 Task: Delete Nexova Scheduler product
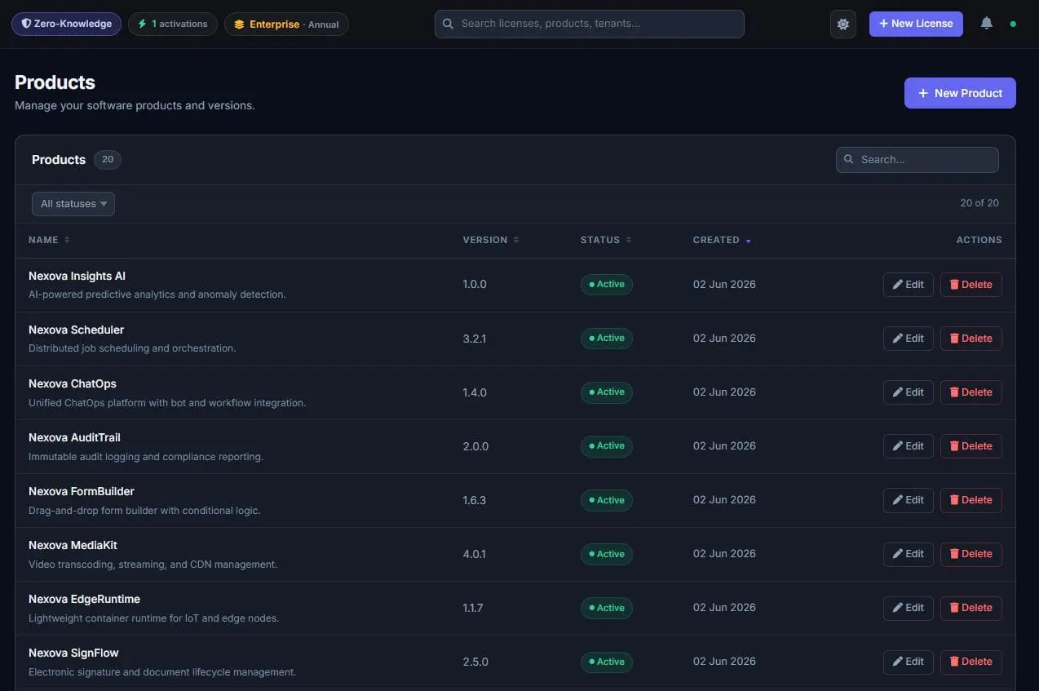971,339
